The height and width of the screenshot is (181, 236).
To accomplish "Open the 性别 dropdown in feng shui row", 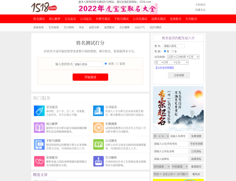I will tap(158, 174).
